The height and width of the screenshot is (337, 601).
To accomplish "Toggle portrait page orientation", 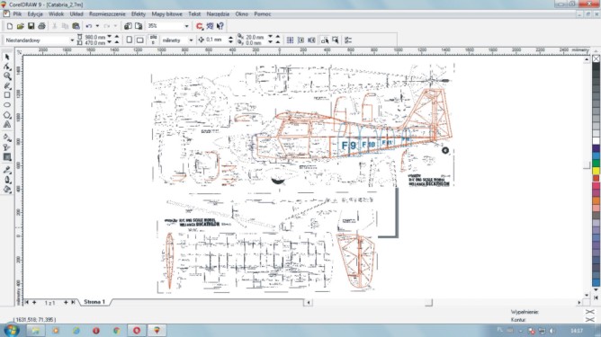I will pyautogui.click(x=130, y=40).
